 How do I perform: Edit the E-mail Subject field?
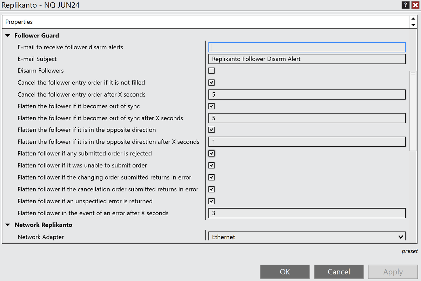[307, 59]
